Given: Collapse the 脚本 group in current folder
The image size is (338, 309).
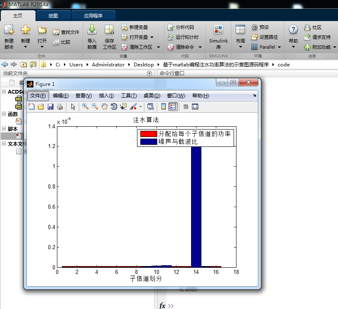Looking at the screenshot, I should [x=4, y=129].
